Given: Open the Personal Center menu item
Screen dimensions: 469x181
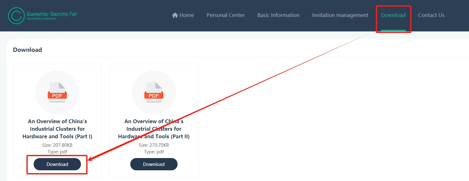Looking at the screenshot, I should (x=226, y=15).
